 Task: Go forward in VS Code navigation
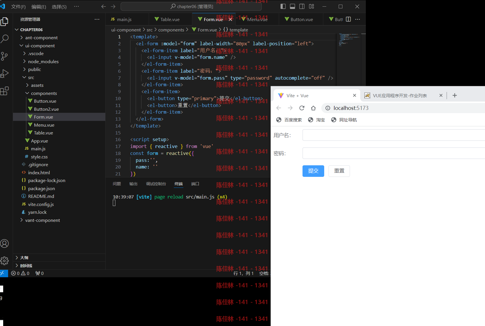[113, 6]
